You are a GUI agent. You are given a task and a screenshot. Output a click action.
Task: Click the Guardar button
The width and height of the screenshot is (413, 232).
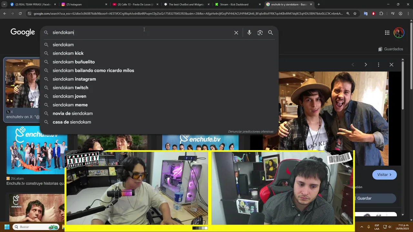(375, 198)
